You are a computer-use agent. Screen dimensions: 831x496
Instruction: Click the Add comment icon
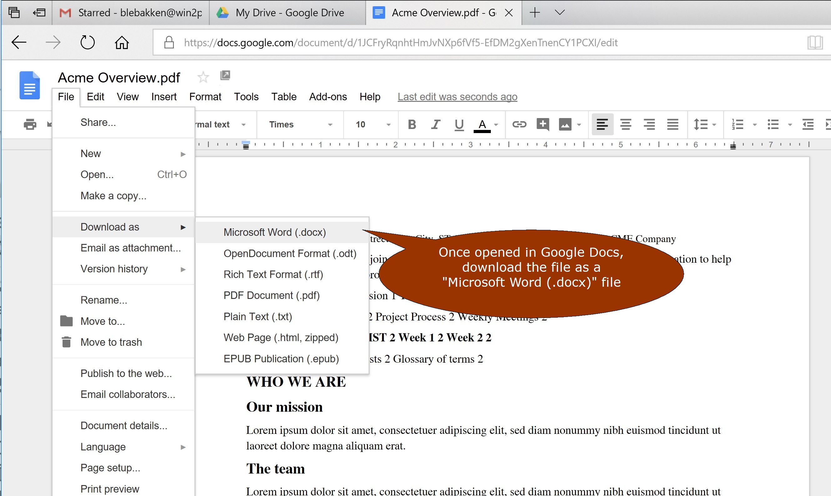coord(543,124)
